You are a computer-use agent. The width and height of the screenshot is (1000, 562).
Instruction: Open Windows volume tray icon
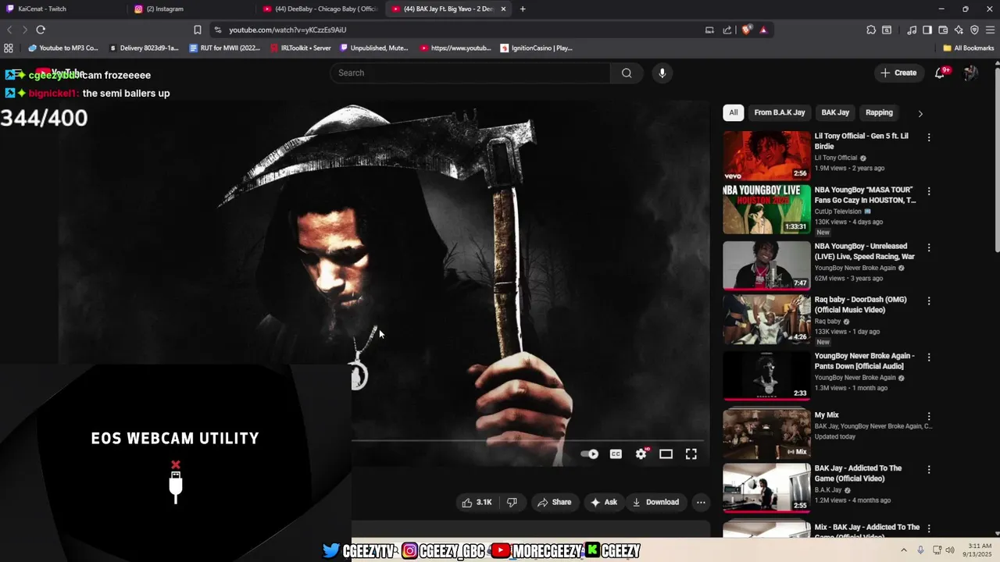950,550
